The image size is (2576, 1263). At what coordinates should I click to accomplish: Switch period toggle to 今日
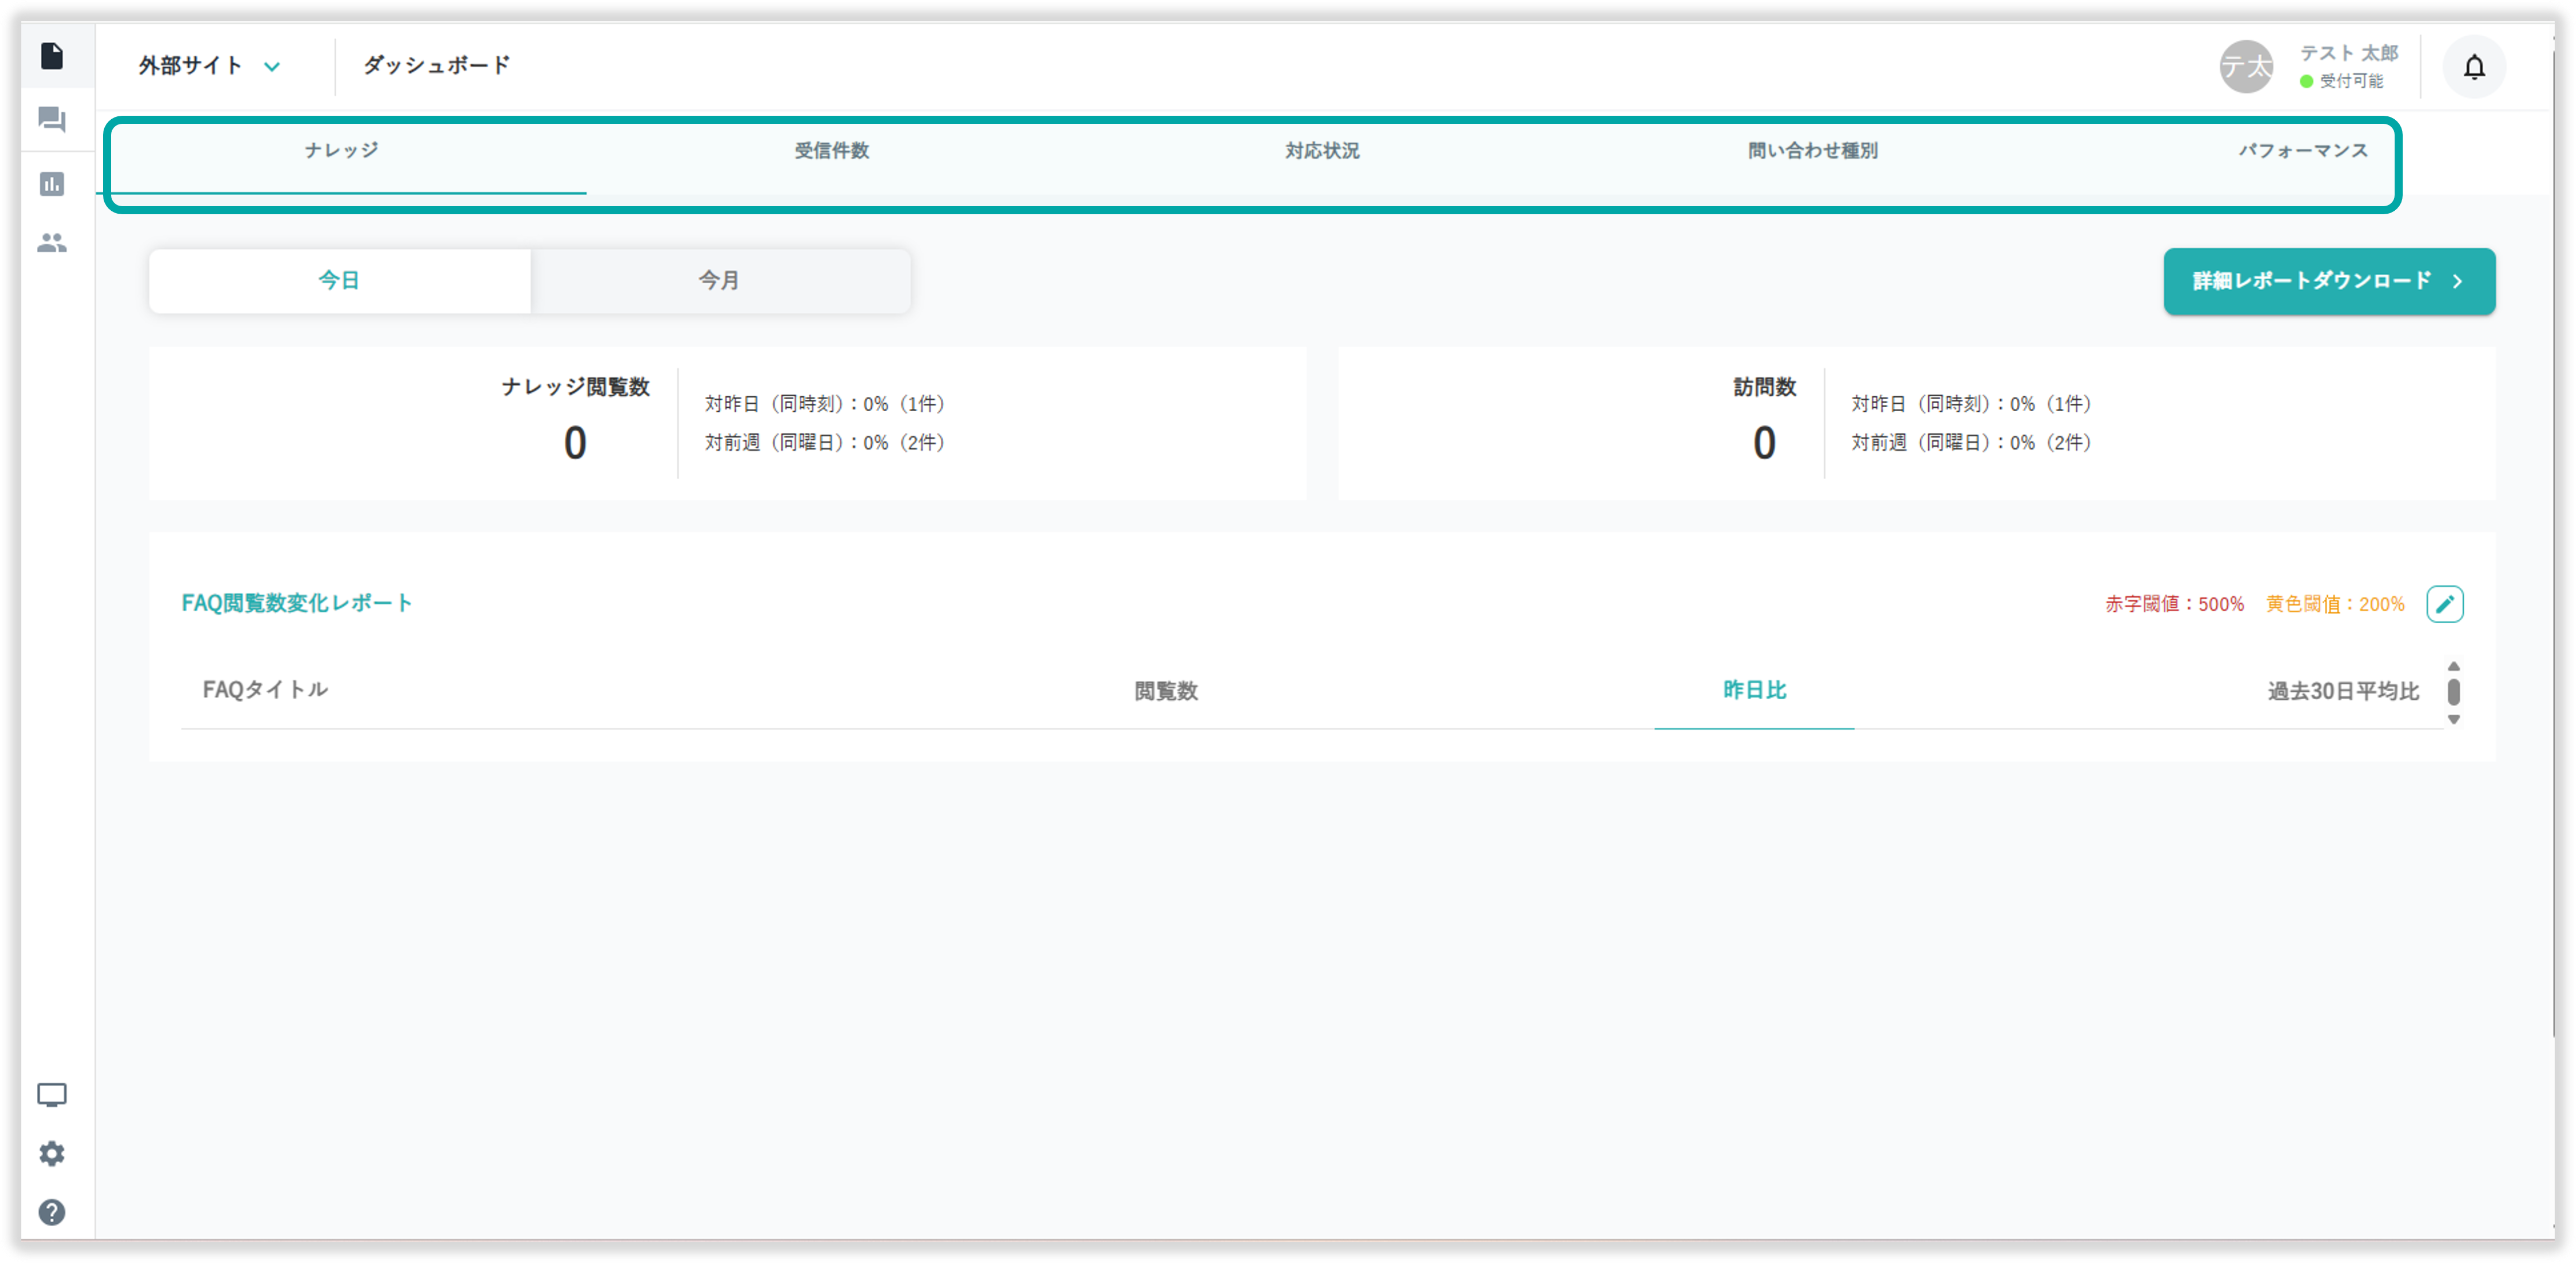click(x=339, y=281)
